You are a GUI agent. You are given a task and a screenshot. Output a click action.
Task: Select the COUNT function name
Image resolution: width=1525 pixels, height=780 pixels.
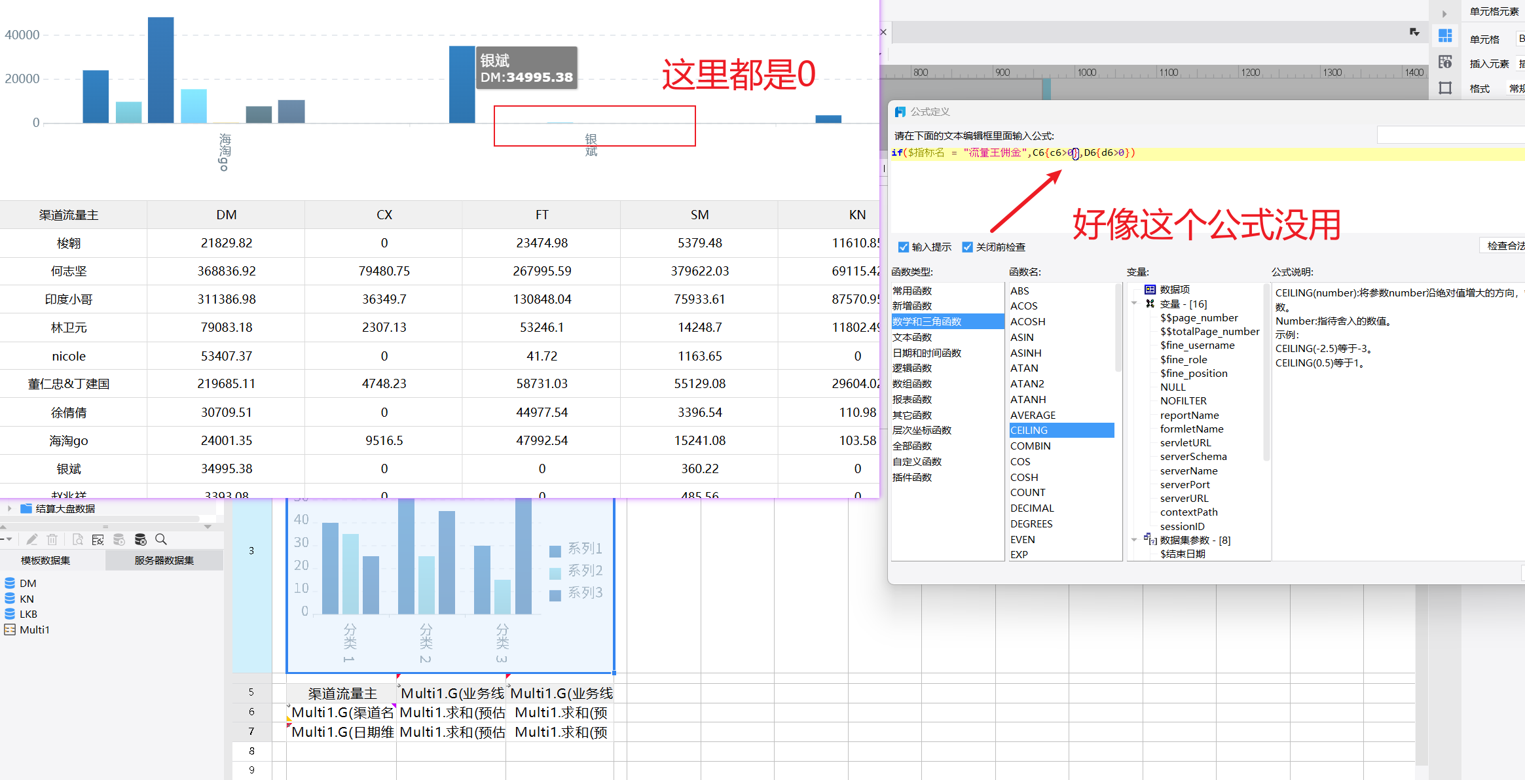pyautogui.click(x=1027, y=492)
